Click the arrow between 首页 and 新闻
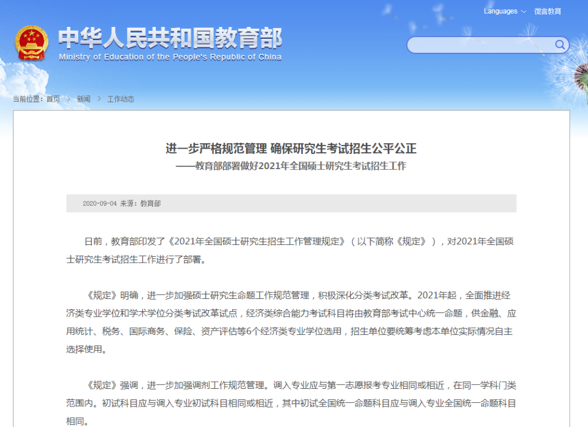The image size is (588, 427). pos(69,99)
